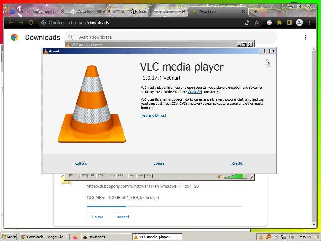Click the VideoLAN link in About dialog
This screenshot has width=321, height=241.
coord(194,92)
